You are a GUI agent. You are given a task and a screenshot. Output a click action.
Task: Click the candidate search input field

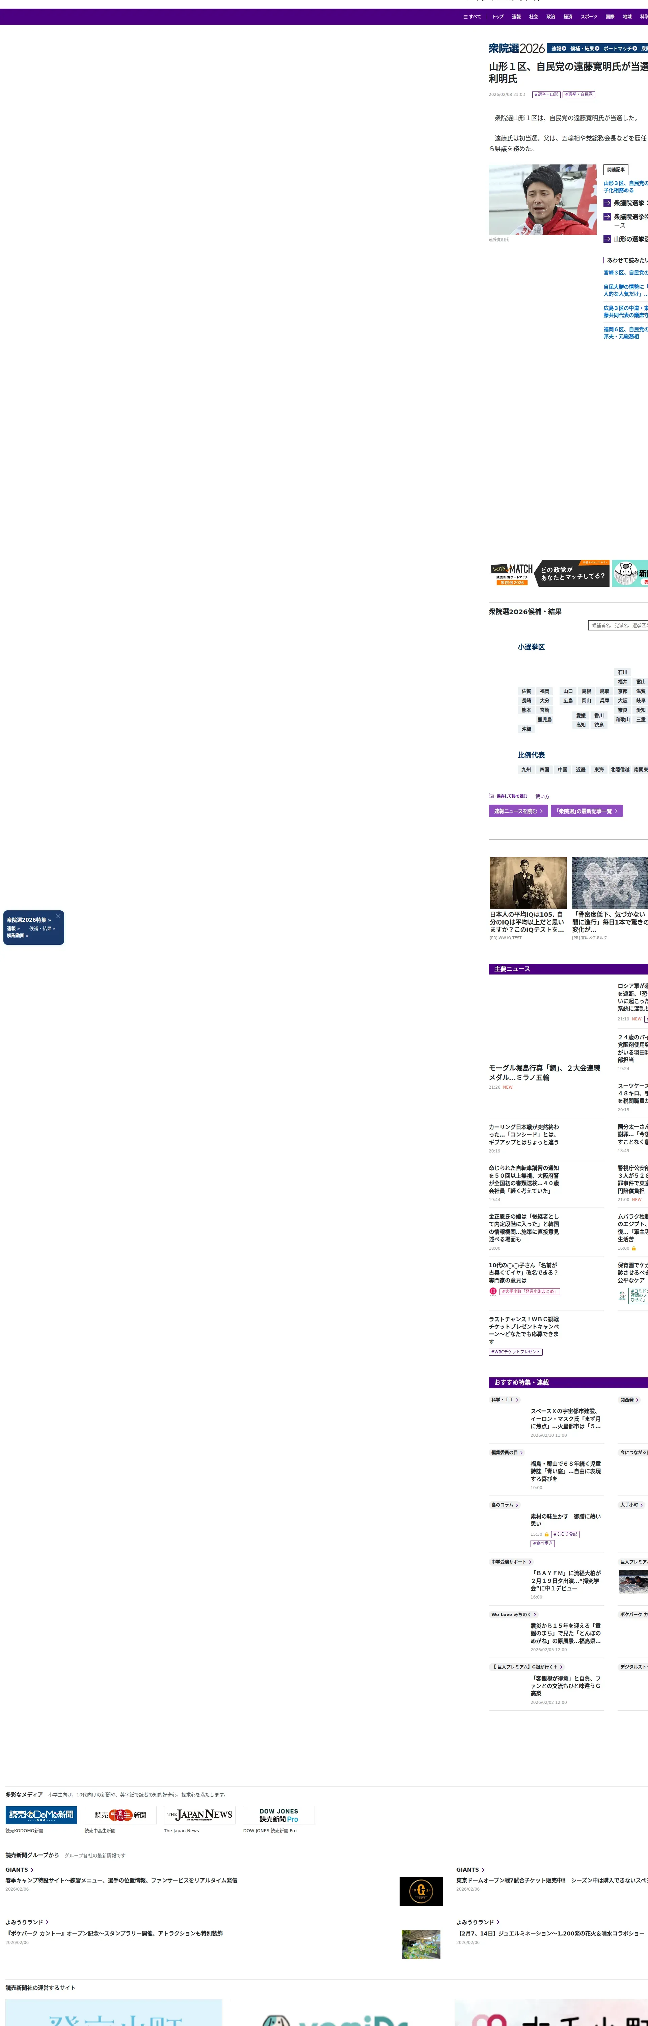618,625
